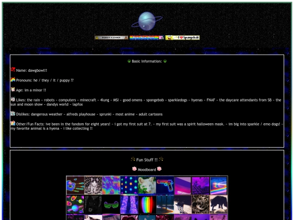The image size is (294, 220).
Task: Open the sepia snarling creature image
Action: pos(200,204)
